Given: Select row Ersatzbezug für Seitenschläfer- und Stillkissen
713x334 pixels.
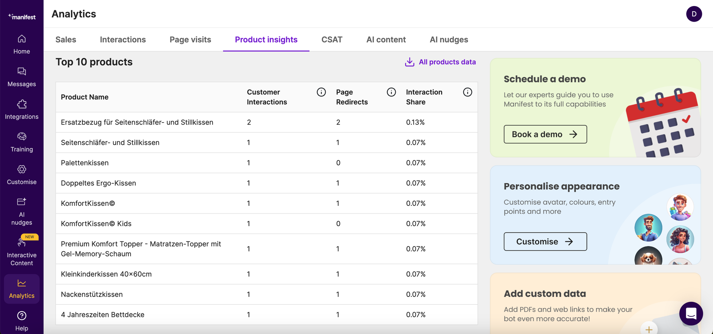Looking at the screenshot, I should tap(267, 122).
